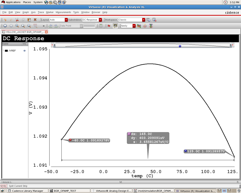Click the red delete X icon

[35, 20]
